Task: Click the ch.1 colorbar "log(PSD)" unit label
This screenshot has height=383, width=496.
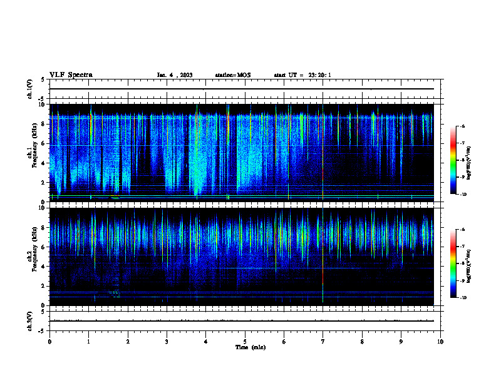Action: coord(469,163)
